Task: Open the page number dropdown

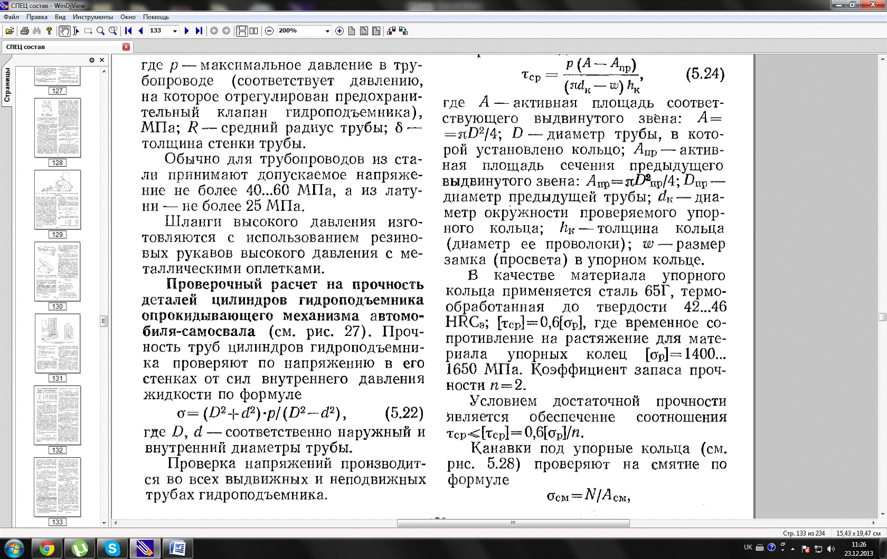Action: coord(175,31)
